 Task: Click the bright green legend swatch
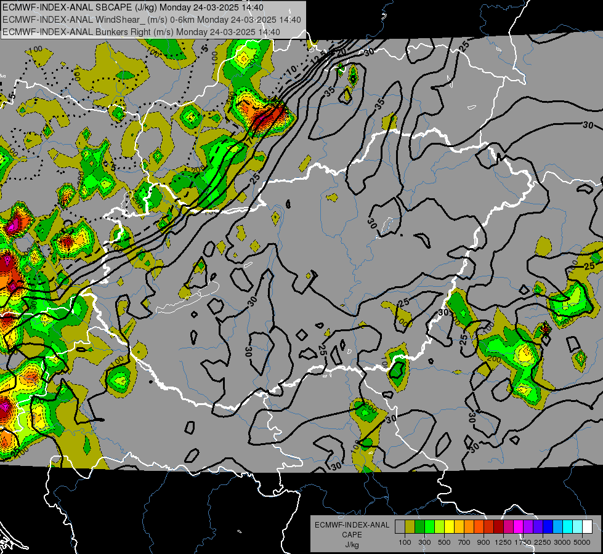(429, 527)
